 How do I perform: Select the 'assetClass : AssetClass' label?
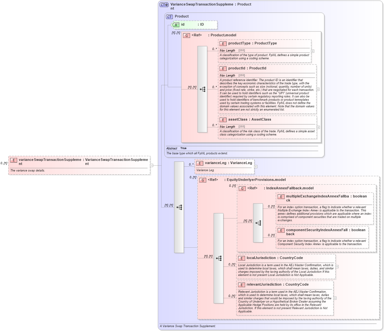tap(250, 120)
